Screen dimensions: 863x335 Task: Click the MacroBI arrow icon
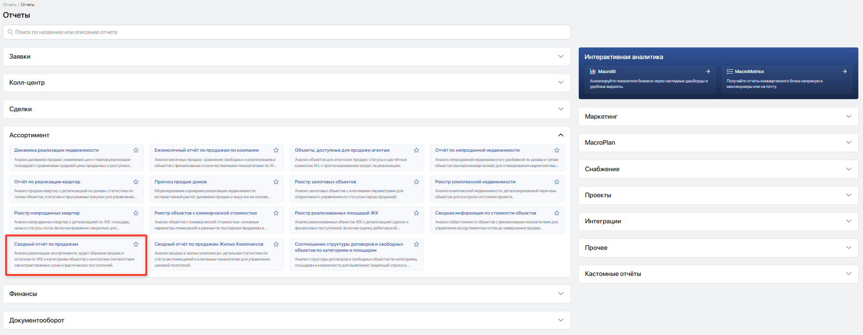coord(708,72)
